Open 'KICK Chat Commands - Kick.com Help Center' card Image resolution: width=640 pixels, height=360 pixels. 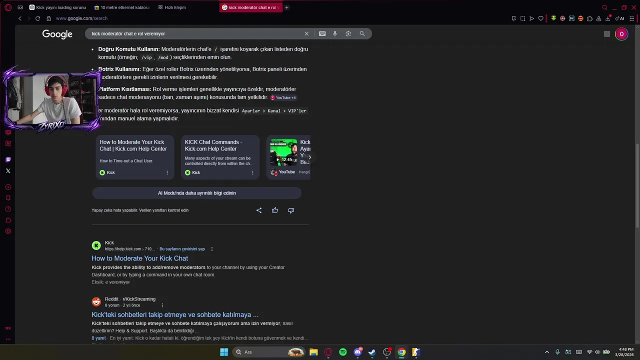(220, 157)
